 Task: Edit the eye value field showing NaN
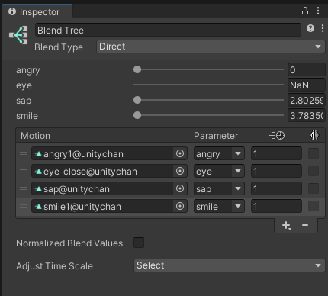tap(307, 85)
